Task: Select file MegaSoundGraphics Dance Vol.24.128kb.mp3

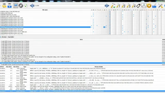Action: coord(45,32)
